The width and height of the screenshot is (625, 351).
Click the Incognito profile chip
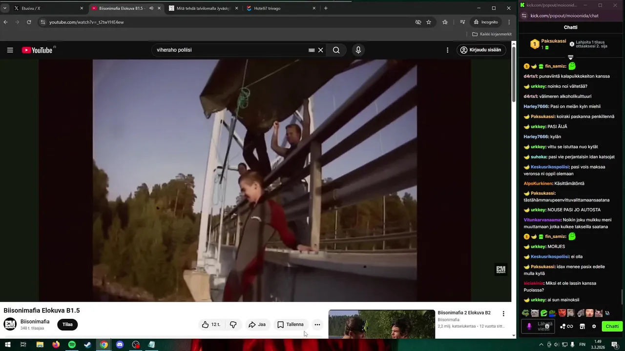(486, 22)
